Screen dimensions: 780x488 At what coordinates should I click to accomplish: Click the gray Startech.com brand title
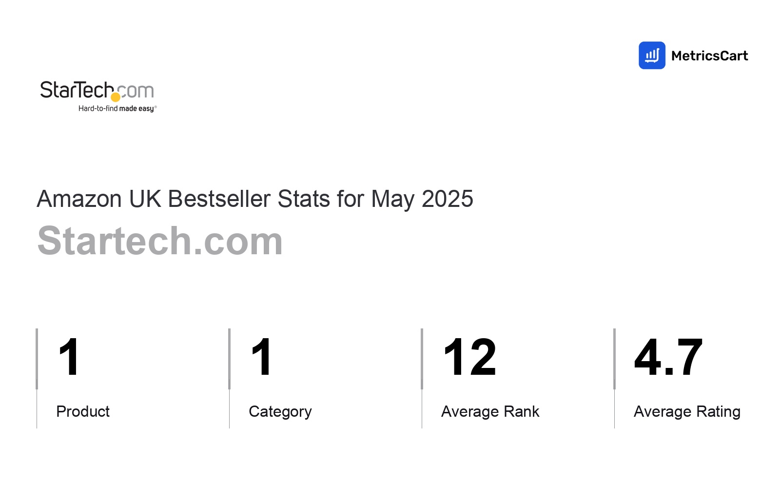tap(160, 241)
